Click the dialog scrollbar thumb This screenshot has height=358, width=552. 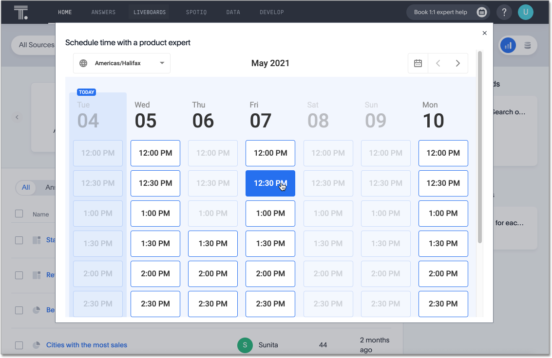(x=479, y=146)
